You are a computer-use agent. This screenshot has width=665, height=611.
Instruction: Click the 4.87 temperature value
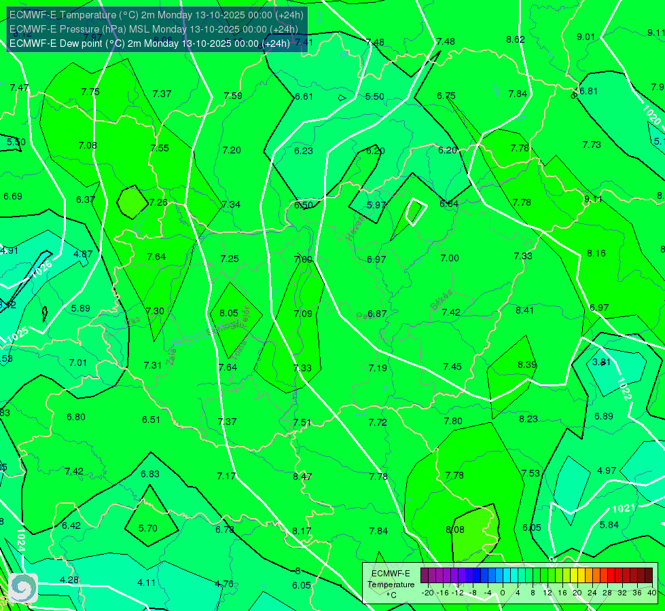coord(83,254)
